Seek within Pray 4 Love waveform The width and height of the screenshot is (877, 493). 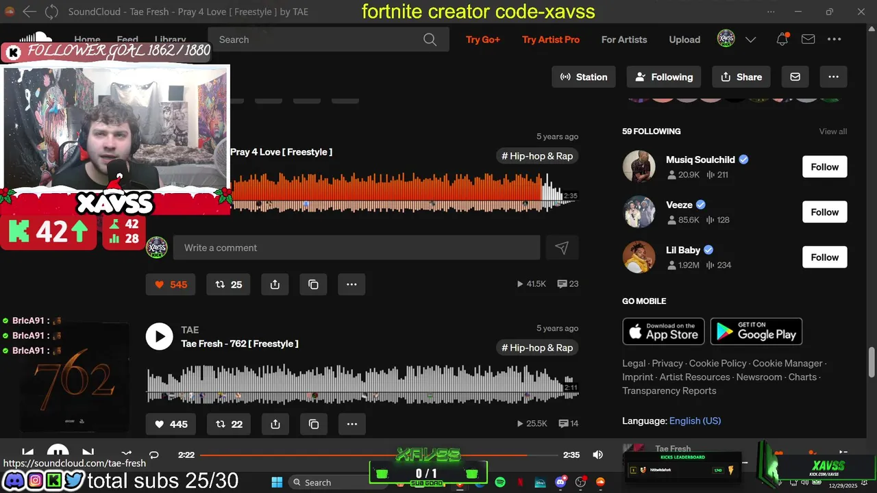[404, 192]
